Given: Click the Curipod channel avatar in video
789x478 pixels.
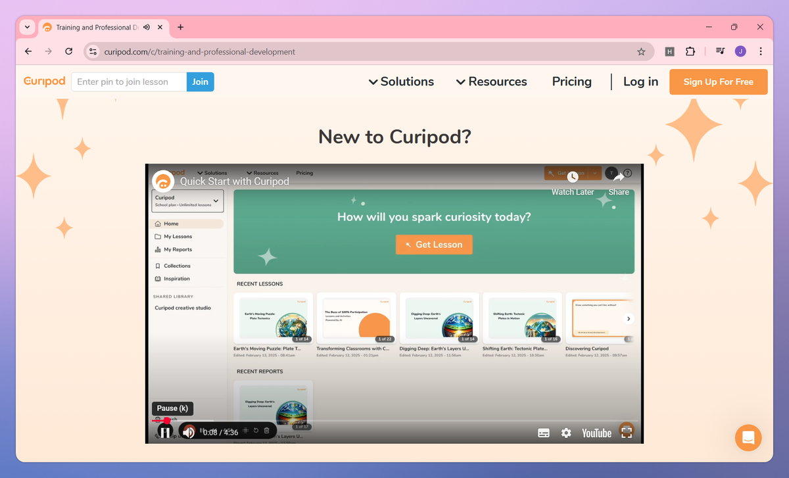Looking at the screenshot, I should tap(163, 181).
